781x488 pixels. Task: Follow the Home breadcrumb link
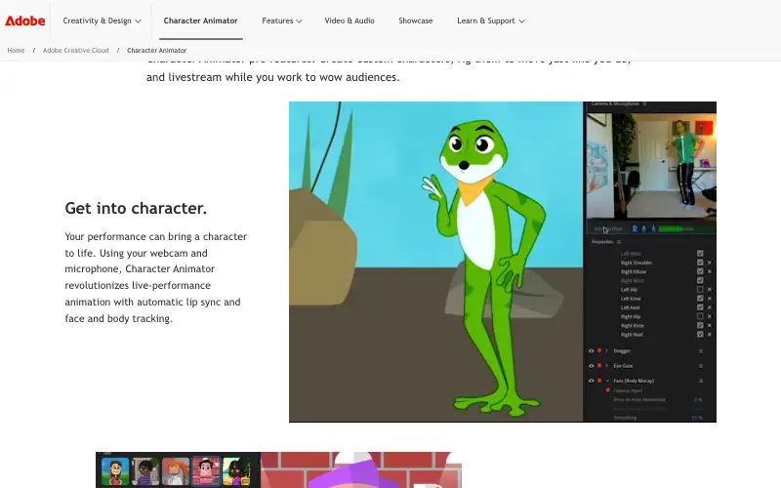tap(16, 51)
